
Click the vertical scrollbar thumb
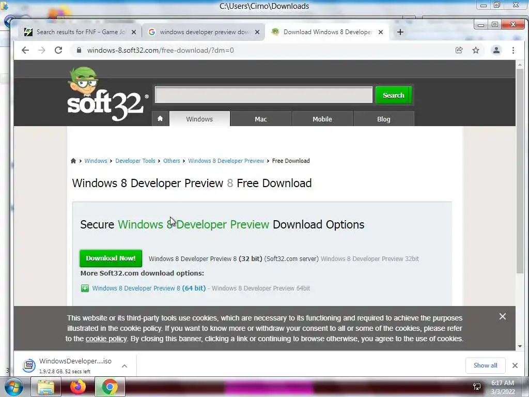coord(520,171)
